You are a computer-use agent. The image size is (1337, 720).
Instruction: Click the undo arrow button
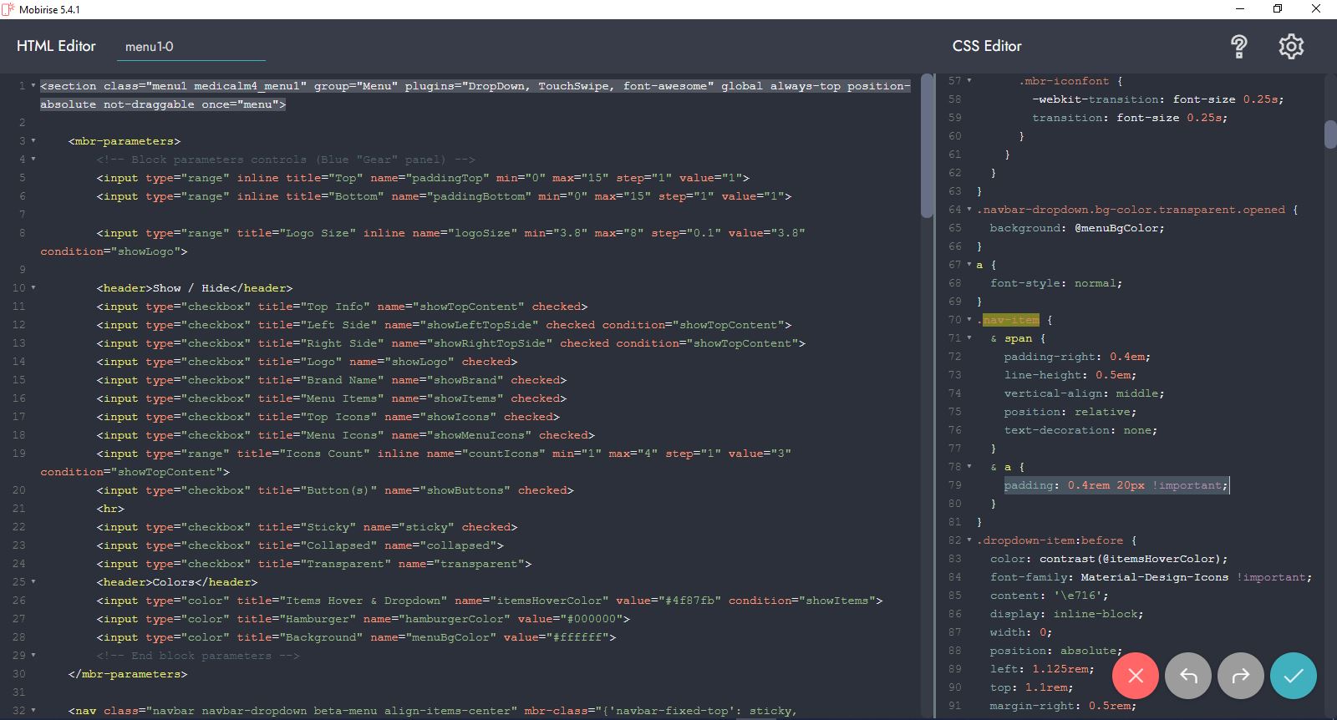click(x=1188, y=676)
